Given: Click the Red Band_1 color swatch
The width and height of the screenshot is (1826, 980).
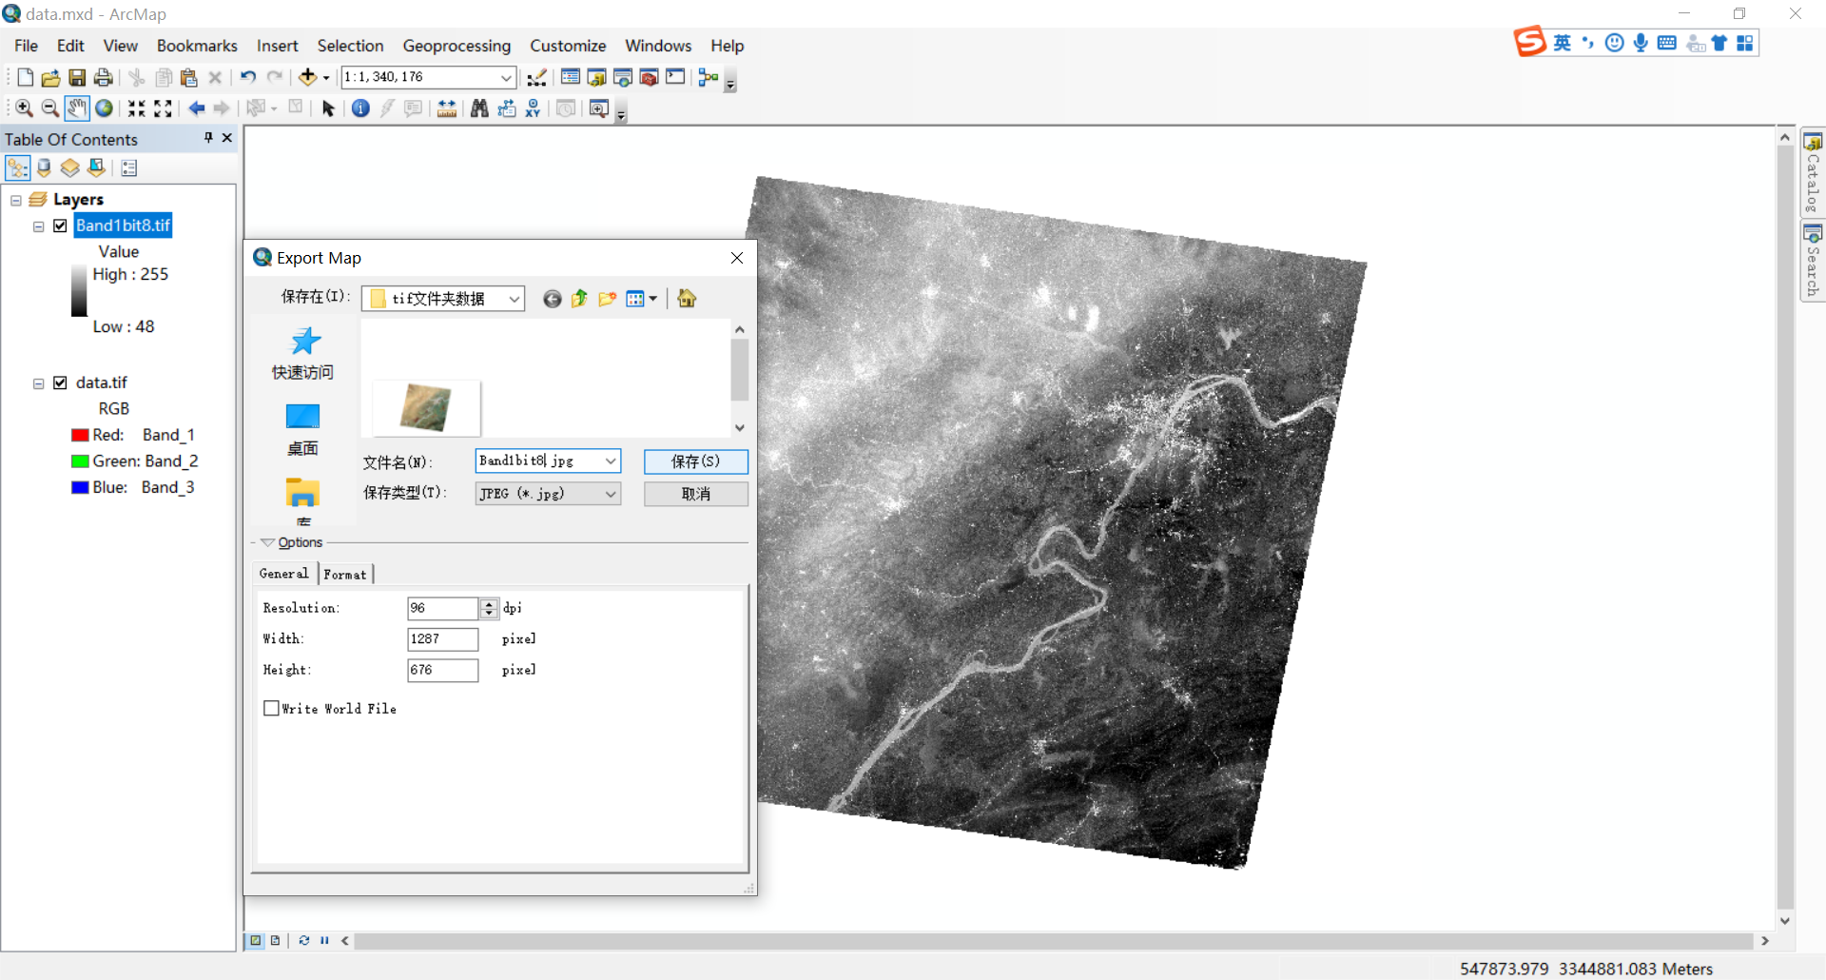Looking at the screenshot, I should (x=79, y=435).
